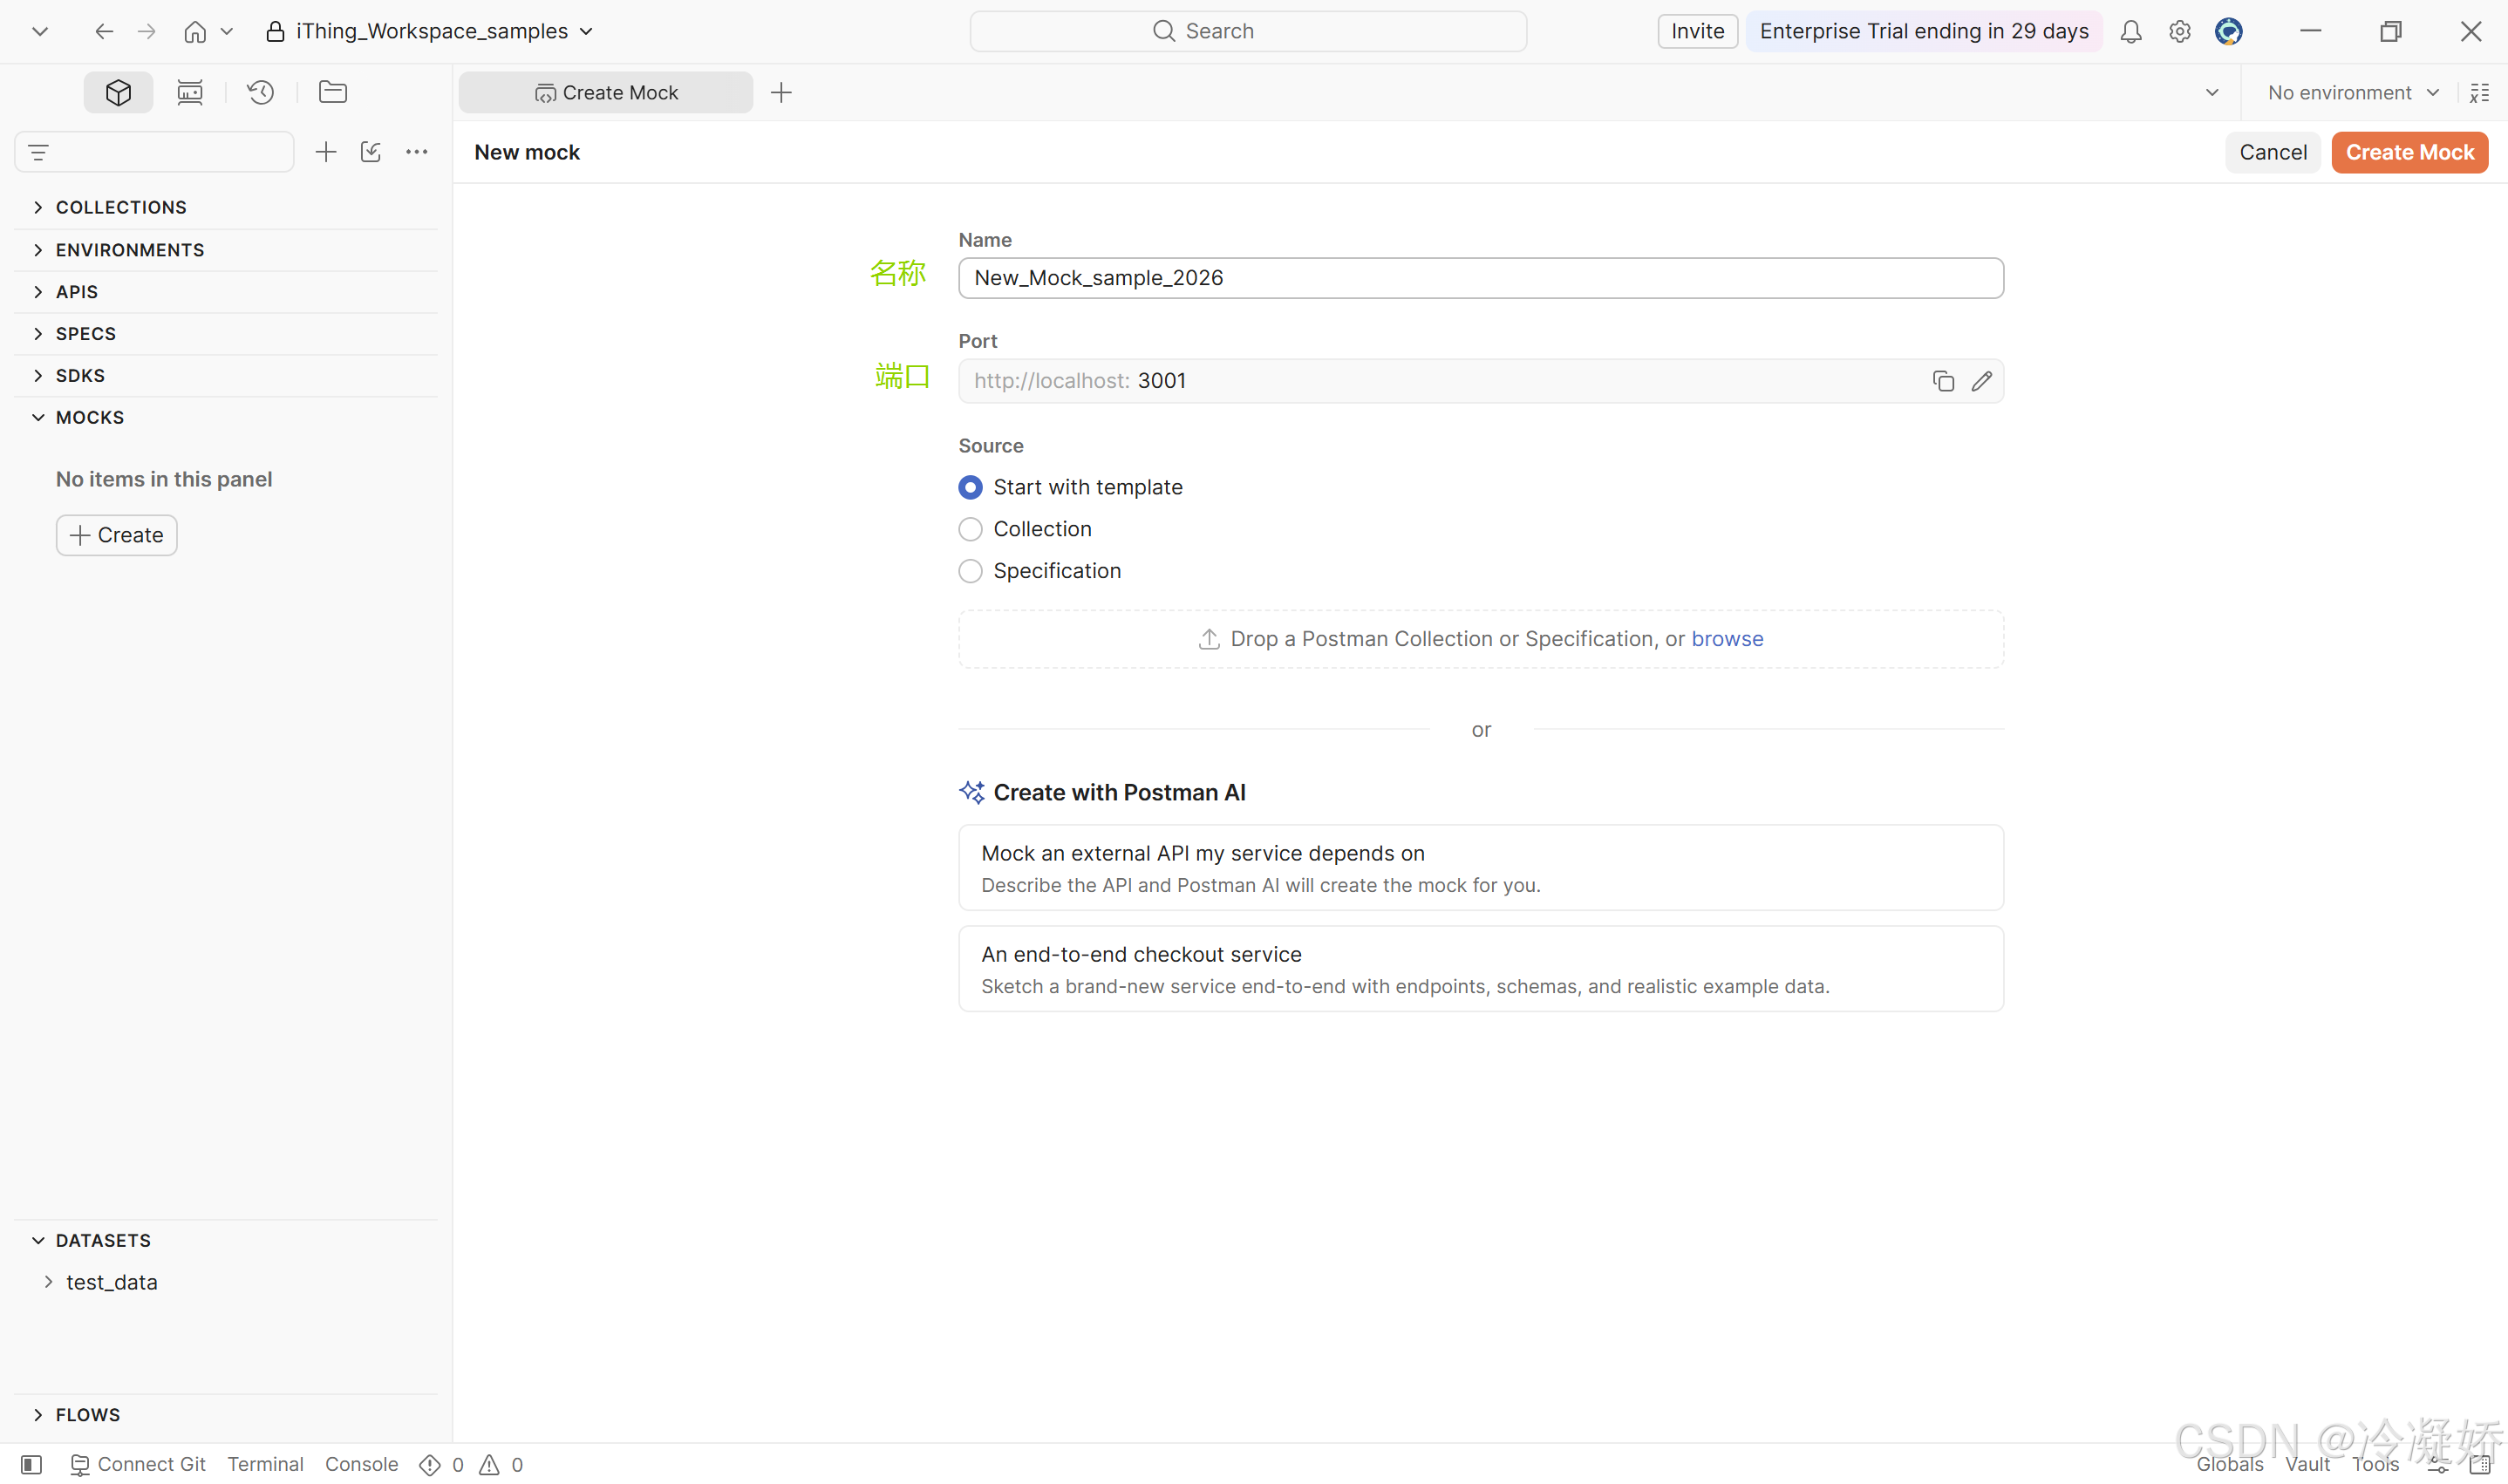The width and height of the screenshot is (2508, 1484).
Task: Open Tools from the status bar
Action: click(2375, 1464)
